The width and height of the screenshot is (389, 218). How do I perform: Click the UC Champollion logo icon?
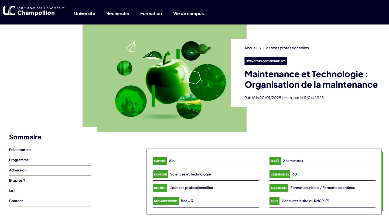9,11
